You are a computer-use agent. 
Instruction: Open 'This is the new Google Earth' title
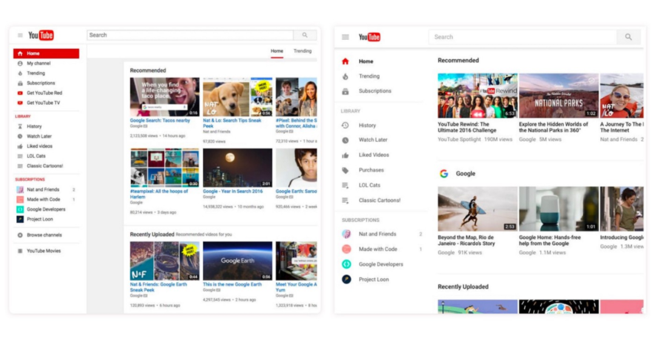pyautogui.click(x=232, y=284)
